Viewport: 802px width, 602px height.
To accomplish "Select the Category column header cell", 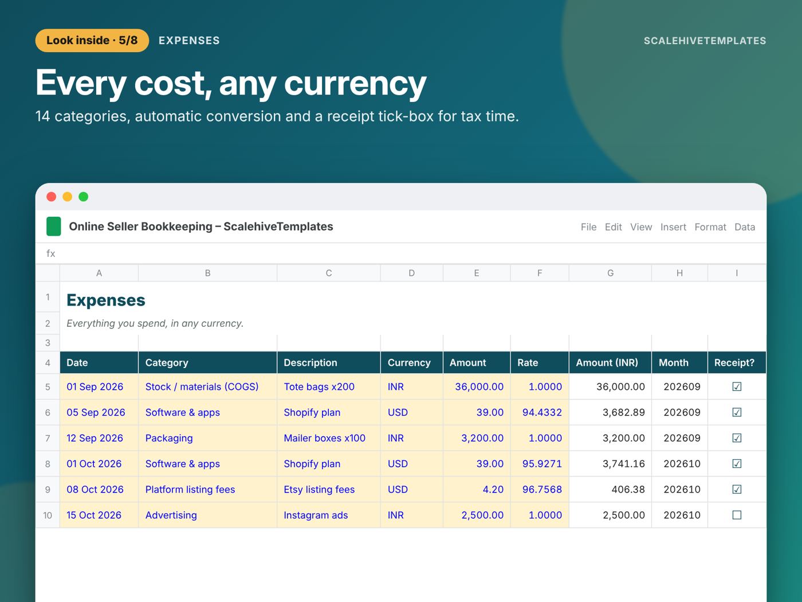I will tap(207, 362).
